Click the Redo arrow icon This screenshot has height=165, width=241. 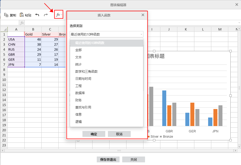tap(46, 15)
